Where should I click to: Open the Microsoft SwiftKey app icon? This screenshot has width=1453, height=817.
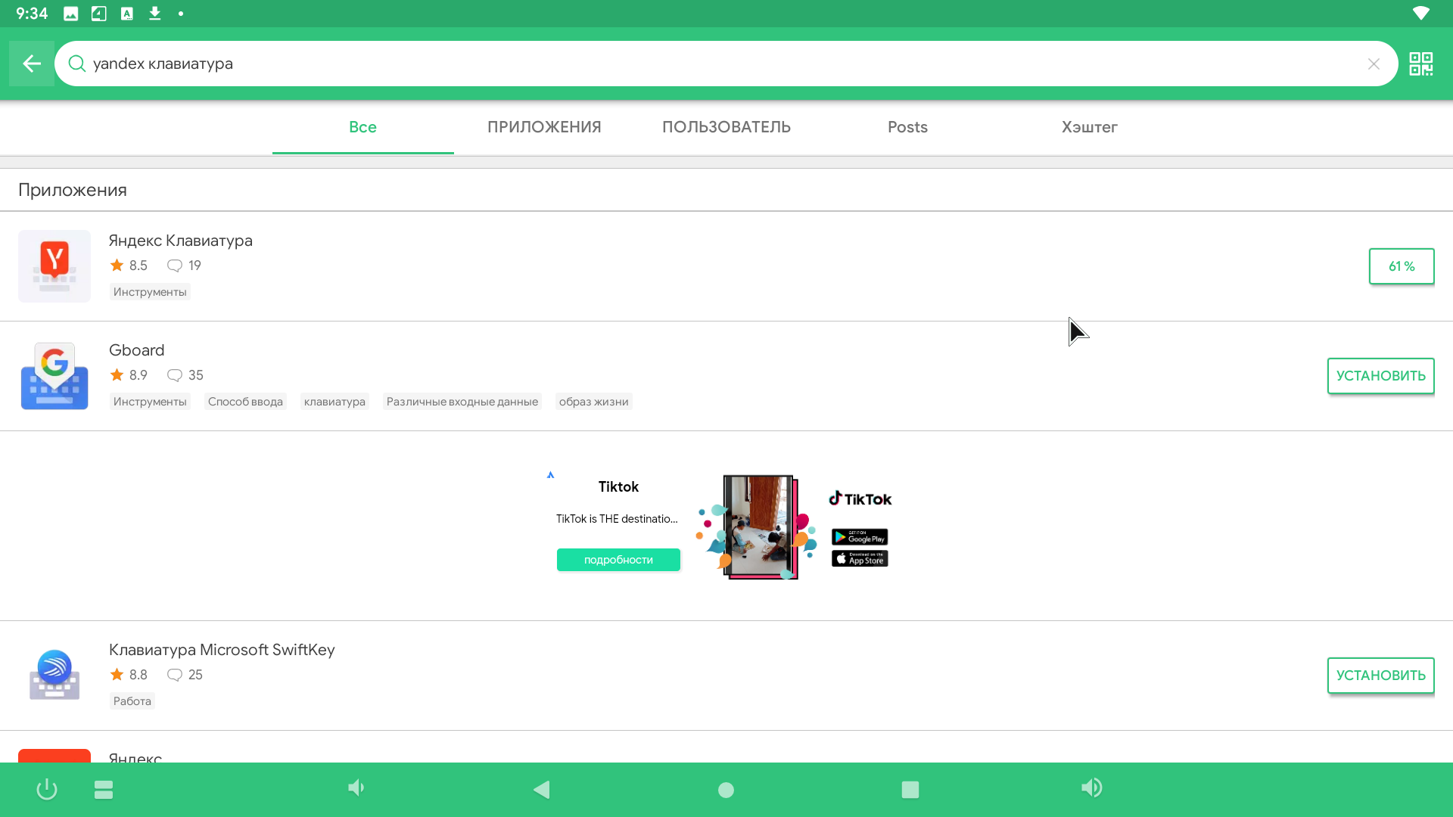point(54,676)
